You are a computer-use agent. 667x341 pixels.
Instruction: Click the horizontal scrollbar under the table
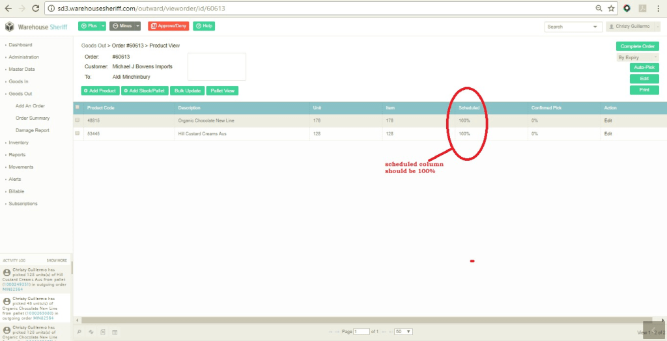[365, 320]
